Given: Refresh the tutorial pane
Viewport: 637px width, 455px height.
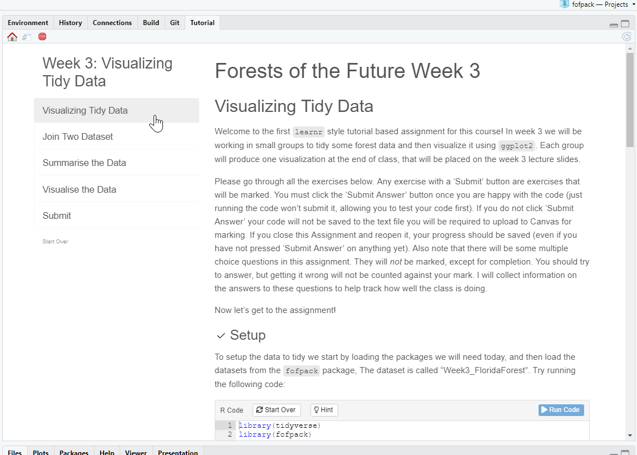Looking at the screenshot, I should pyautogui.click(x=627, y=37).
